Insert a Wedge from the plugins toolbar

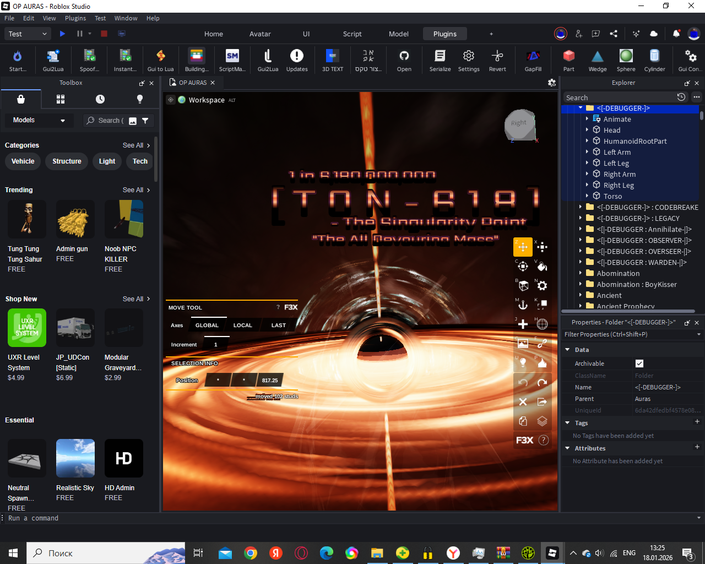click(x=598, y=60)
